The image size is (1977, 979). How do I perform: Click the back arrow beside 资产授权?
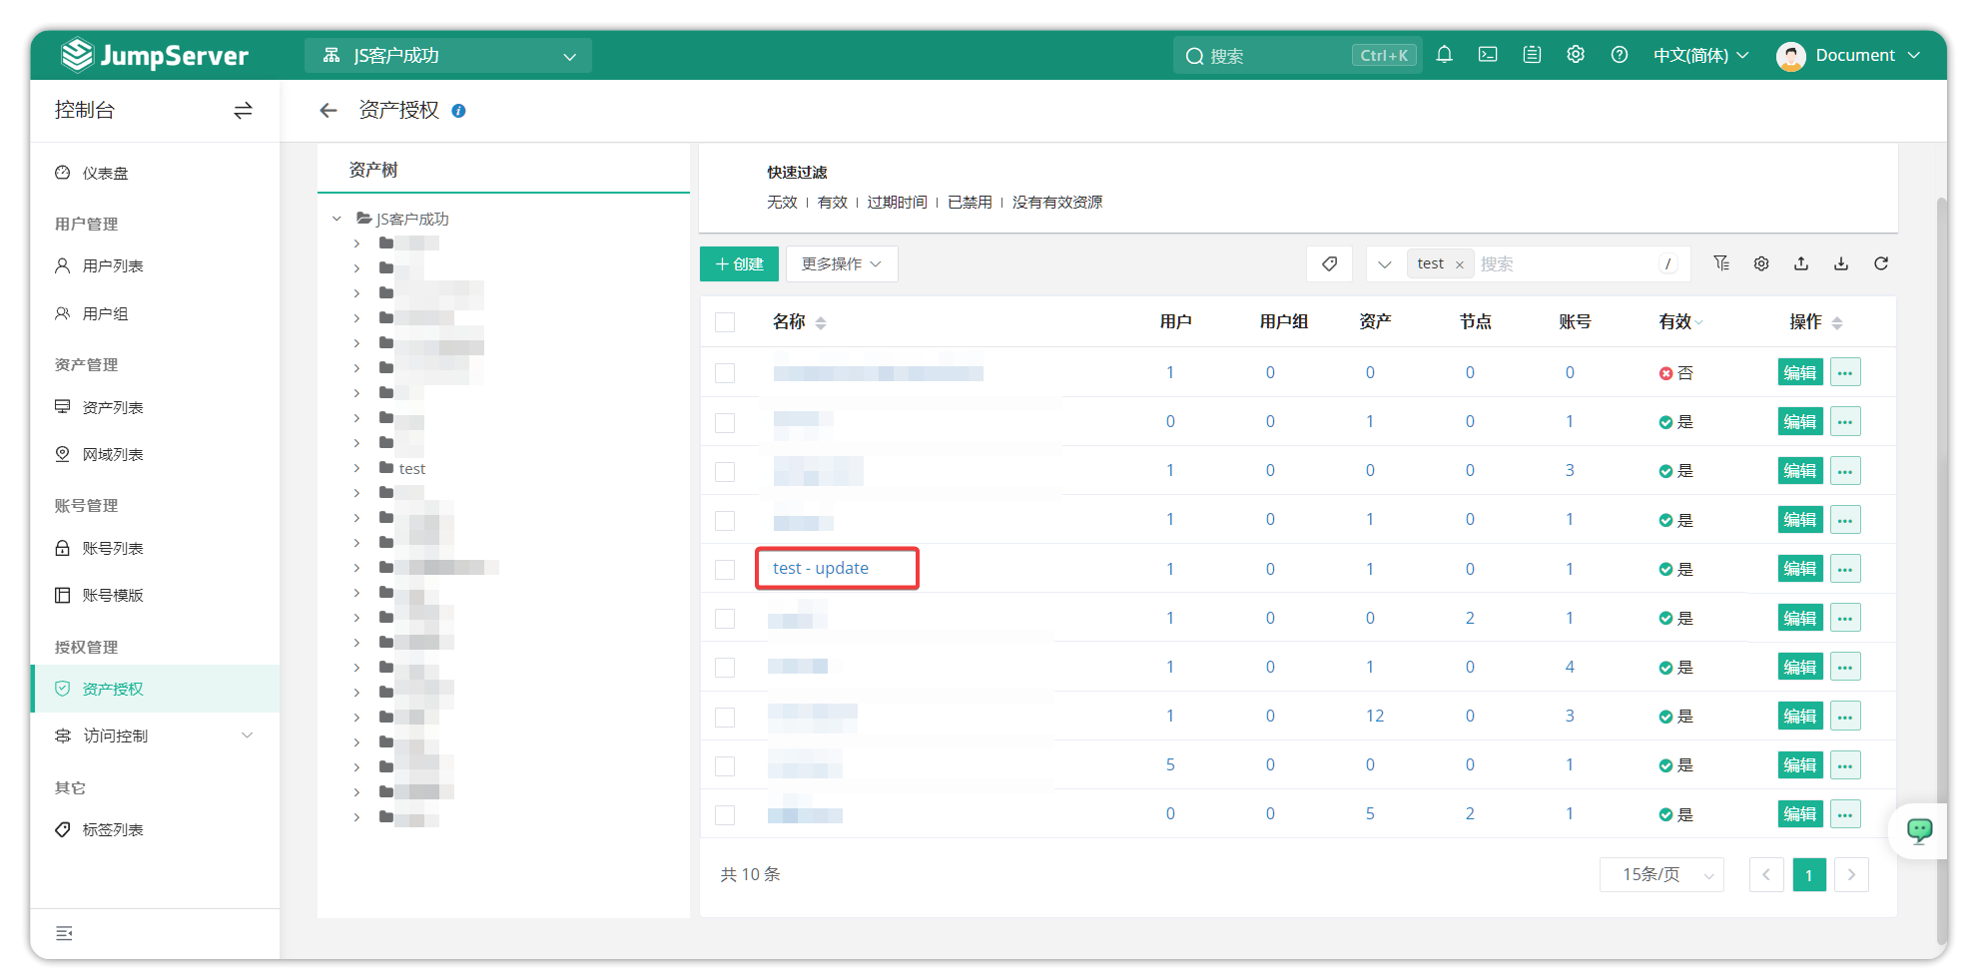click(x=329, y=111)
